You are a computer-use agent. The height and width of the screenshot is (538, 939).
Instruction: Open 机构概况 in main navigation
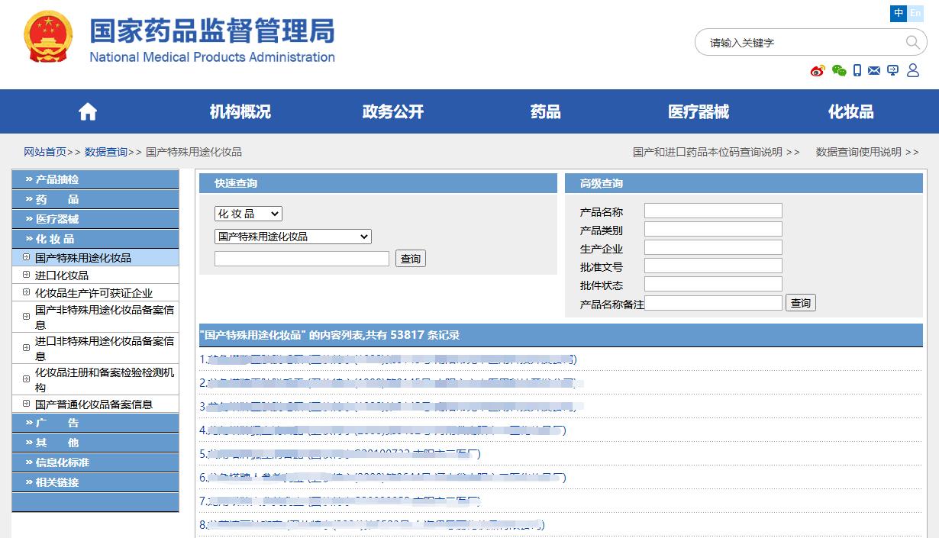coord(240,112)
